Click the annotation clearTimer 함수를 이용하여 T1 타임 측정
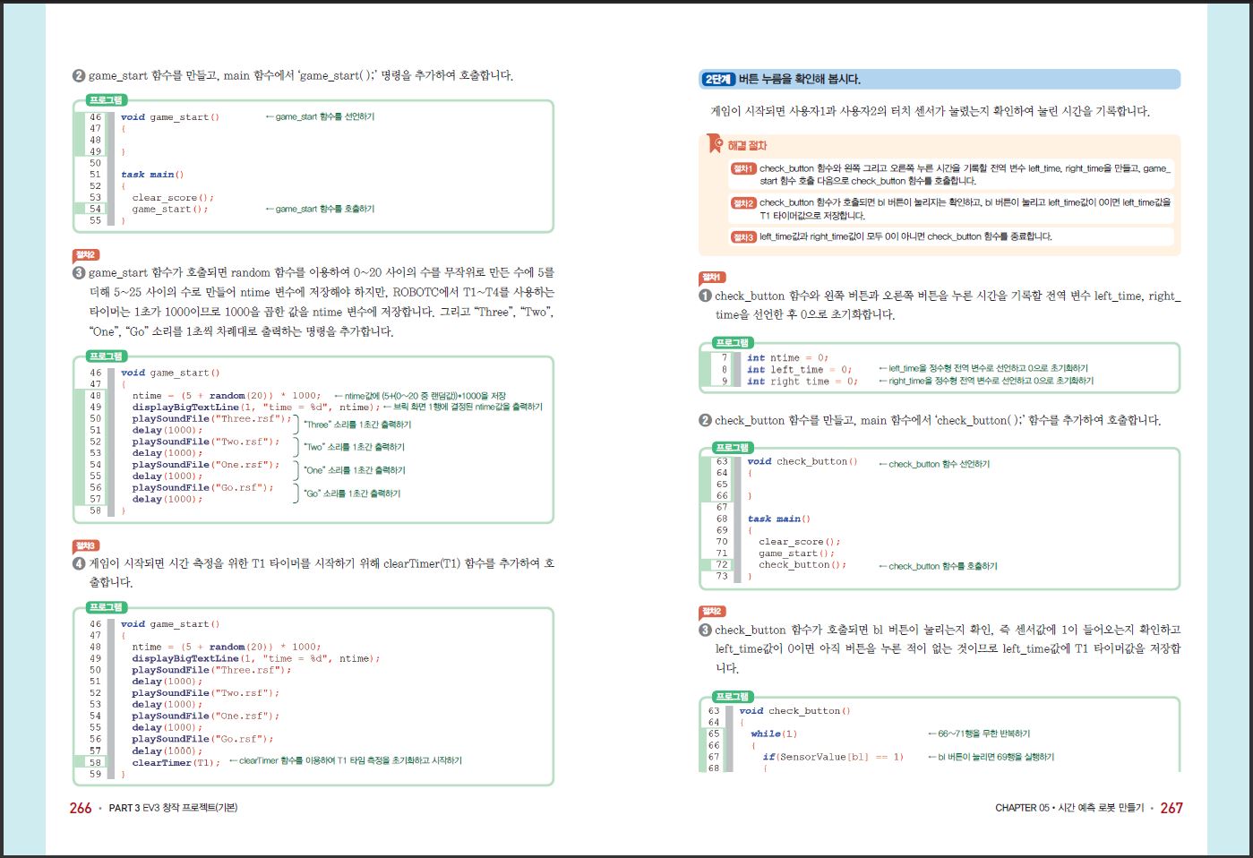 click(346, 760)
